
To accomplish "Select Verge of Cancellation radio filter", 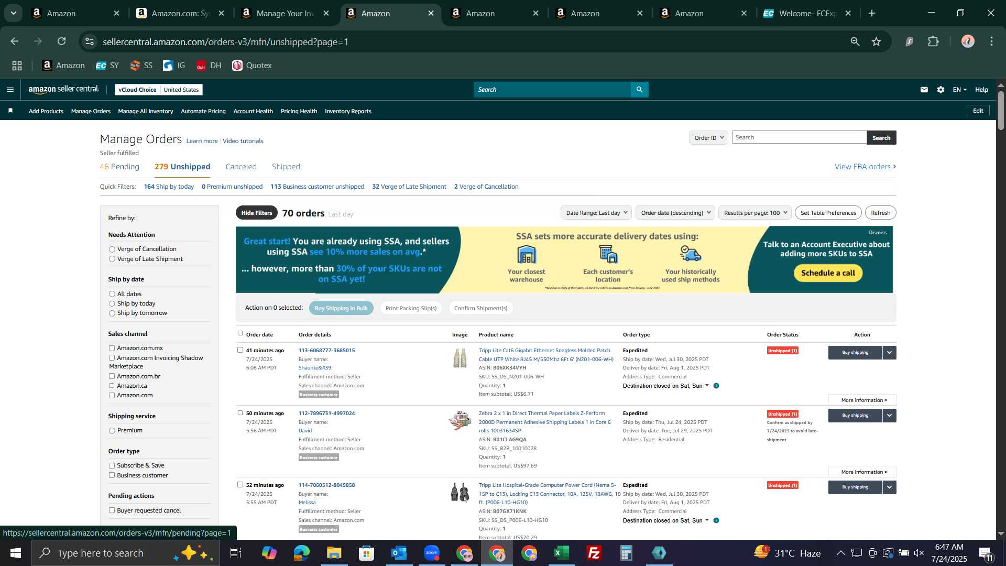I will (x=112, y=249).
